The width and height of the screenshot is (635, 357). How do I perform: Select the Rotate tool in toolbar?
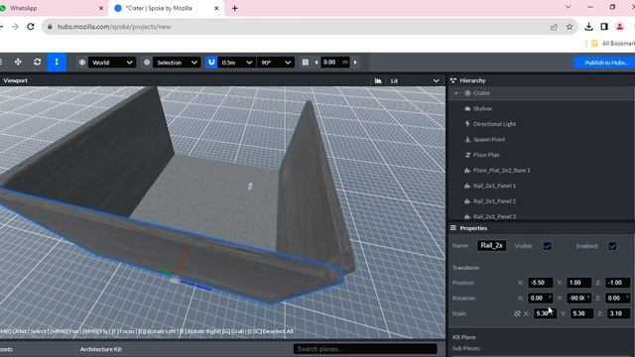tap(38, 61)
